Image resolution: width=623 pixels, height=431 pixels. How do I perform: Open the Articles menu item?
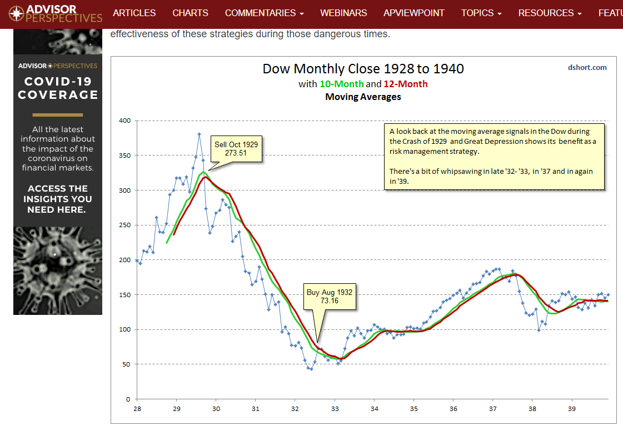tap(134, 13)
